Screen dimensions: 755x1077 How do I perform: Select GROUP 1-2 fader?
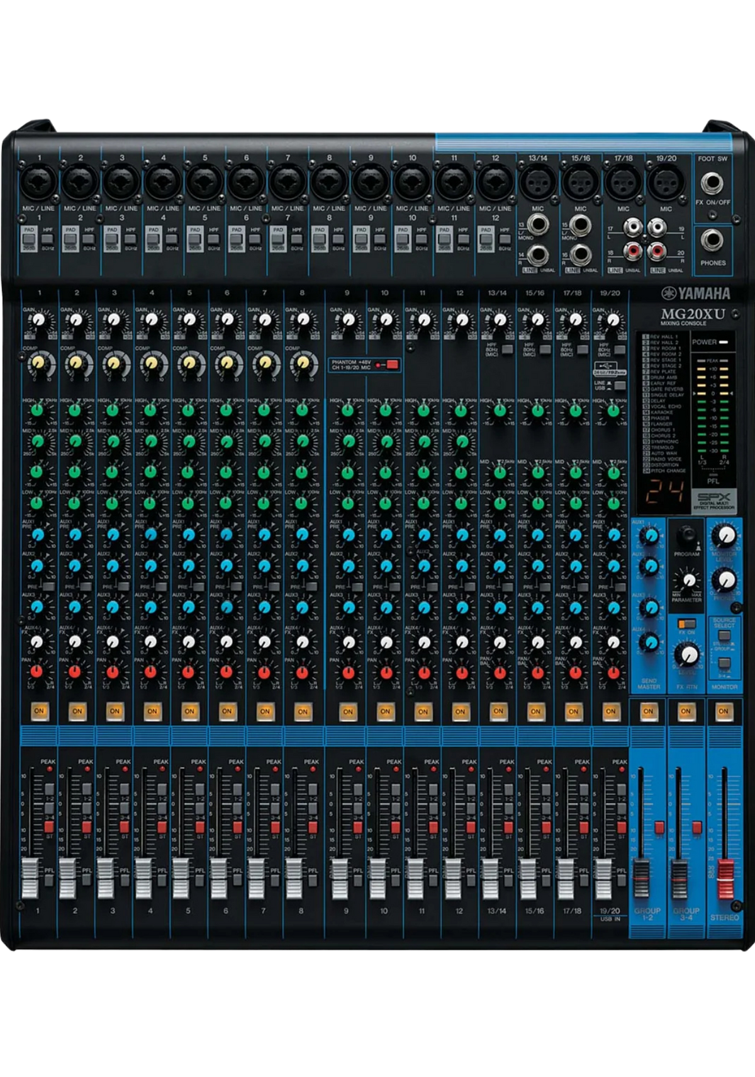pyautogui.click(x=640, y=879)
